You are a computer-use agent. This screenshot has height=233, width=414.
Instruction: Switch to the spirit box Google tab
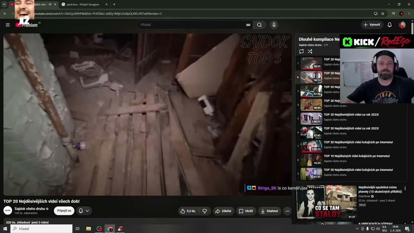(82, 5)
